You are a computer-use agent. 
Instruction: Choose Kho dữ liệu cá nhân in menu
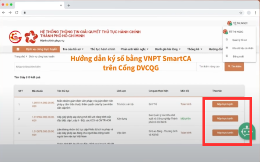[x=243, y=48]
